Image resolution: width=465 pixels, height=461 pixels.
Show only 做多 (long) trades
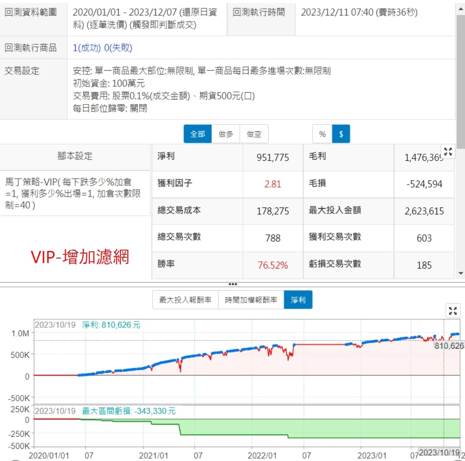[226, 134]
